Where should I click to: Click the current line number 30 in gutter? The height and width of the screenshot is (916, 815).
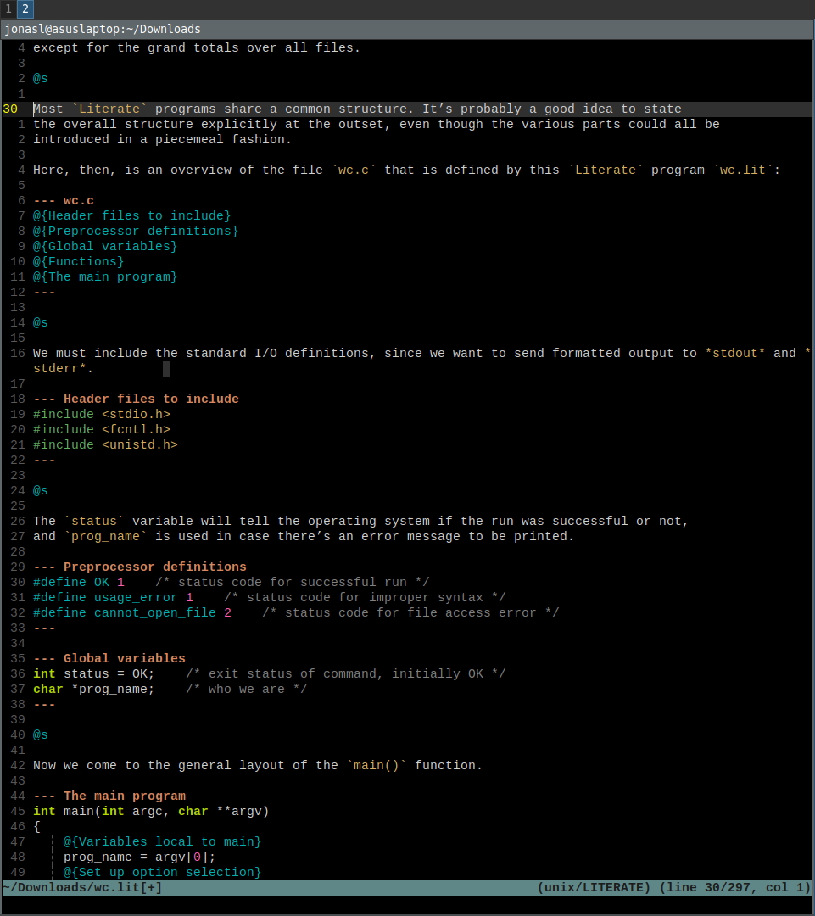click(10, 109)
